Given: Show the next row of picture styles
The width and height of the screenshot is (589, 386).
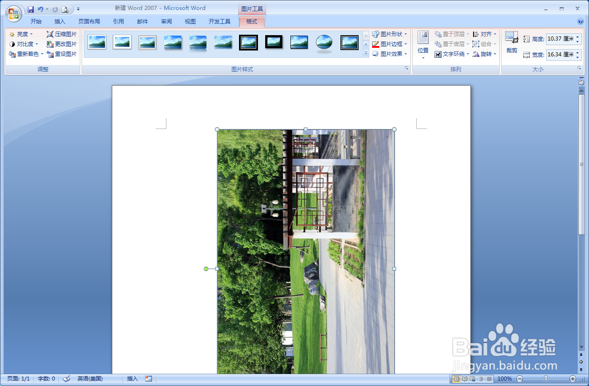Looking at the screenshot, I should point(366,44).
